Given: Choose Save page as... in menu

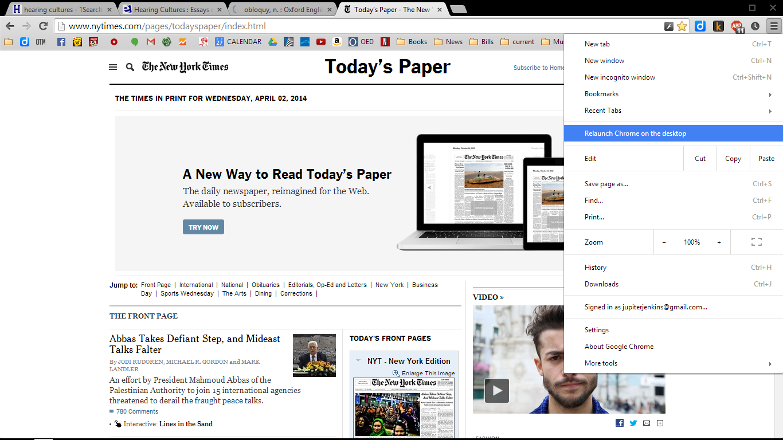Looking at the screenshot, I should [674, 184].
